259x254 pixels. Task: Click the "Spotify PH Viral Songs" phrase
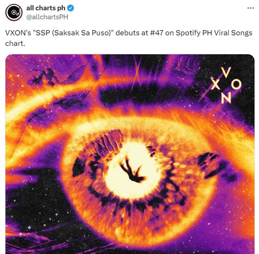click(x=214, y=33)
